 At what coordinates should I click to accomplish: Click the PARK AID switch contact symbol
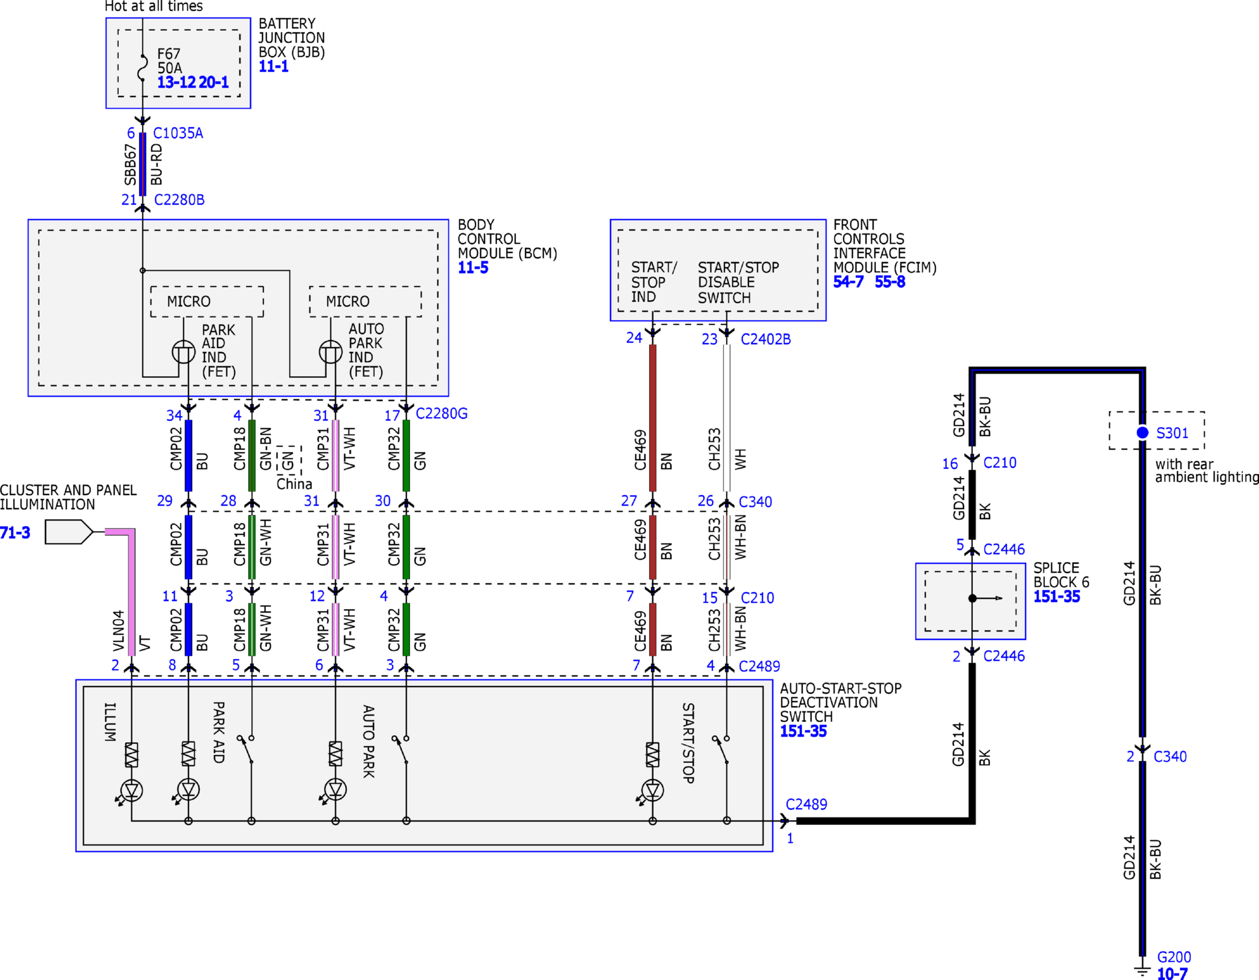[x=245, y=749]
